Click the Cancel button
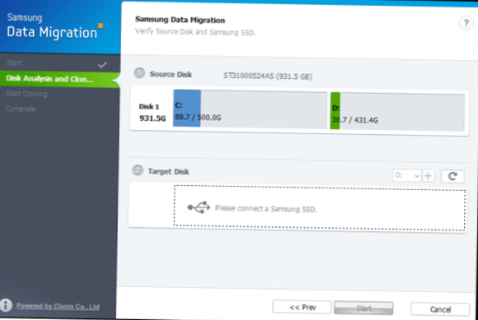 (440, 309)
